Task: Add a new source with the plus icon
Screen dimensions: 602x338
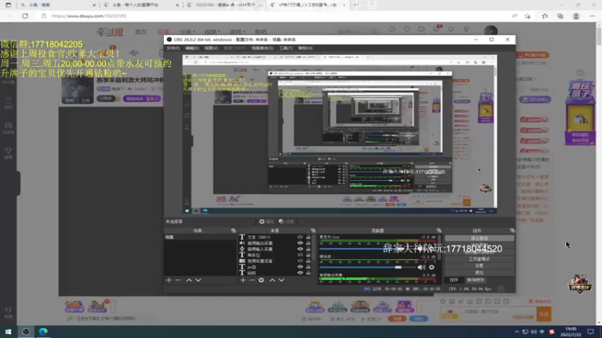Action: 243,280
